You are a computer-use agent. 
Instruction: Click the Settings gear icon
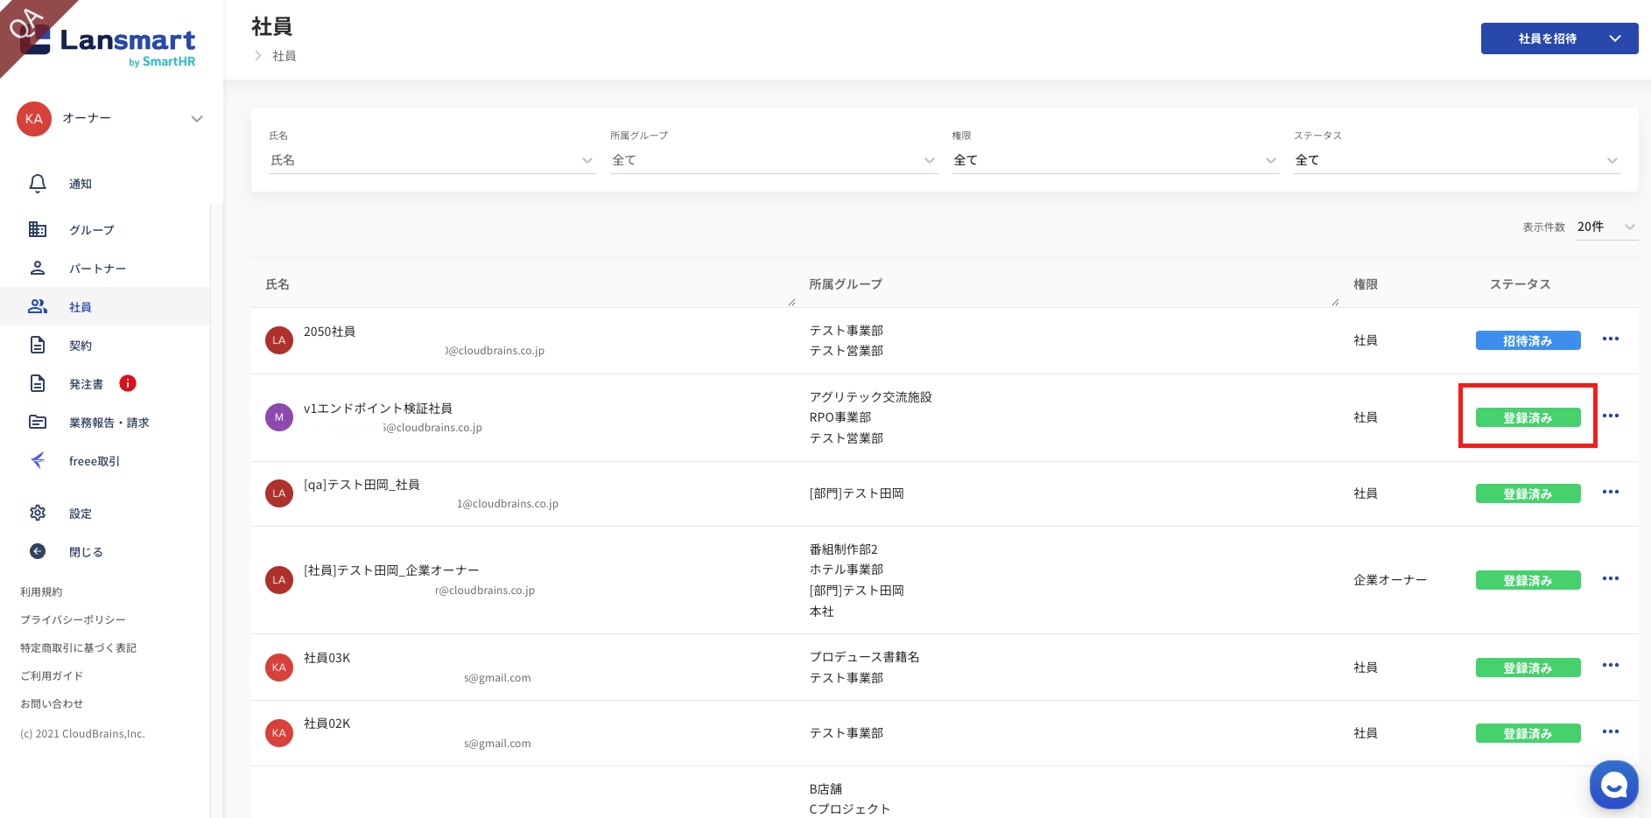[x=38, y=513]
